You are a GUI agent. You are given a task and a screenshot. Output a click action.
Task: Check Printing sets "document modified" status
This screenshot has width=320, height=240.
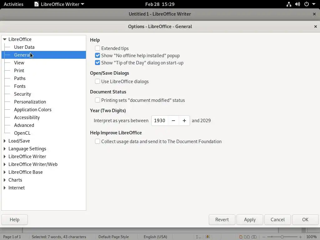(97, 100)
